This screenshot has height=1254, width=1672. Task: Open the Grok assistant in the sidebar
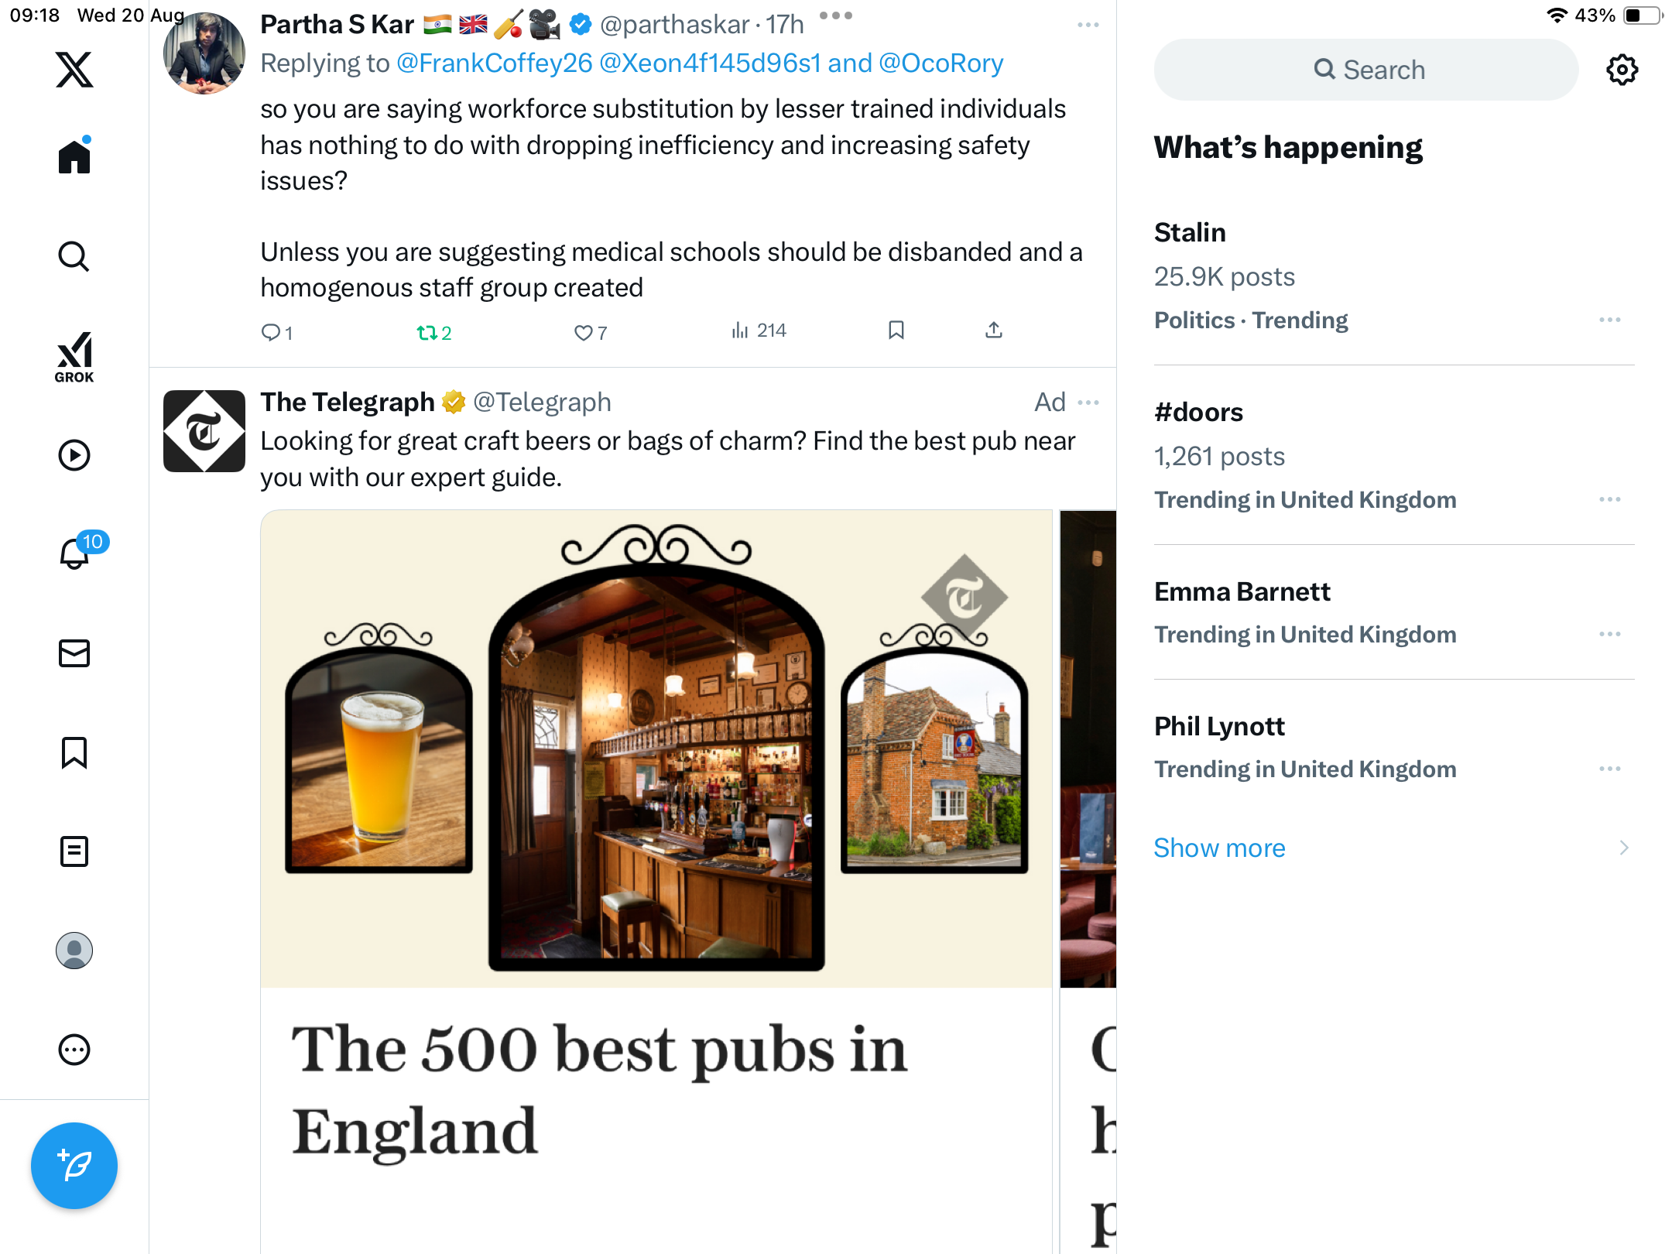point(74,357)
